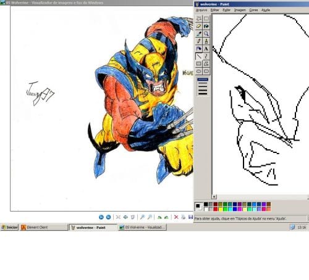Select the thinnest line width option
The width and height of the screenshot is (309, 280).
coord(203,79)
